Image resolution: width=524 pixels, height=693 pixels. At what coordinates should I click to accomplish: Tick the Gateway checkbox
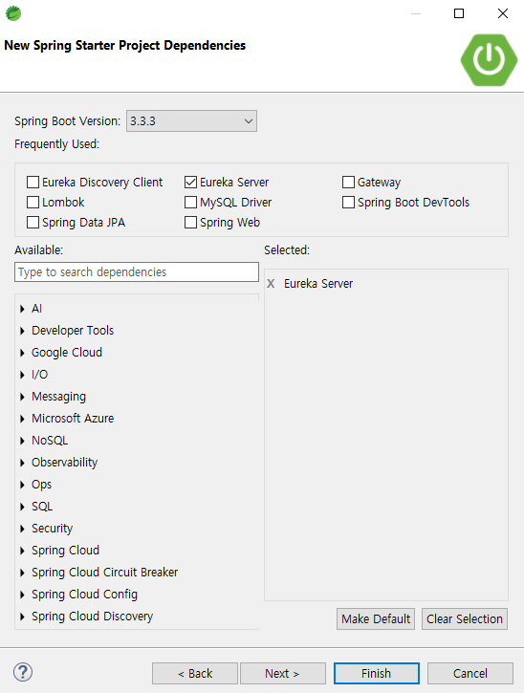(348, 182)
